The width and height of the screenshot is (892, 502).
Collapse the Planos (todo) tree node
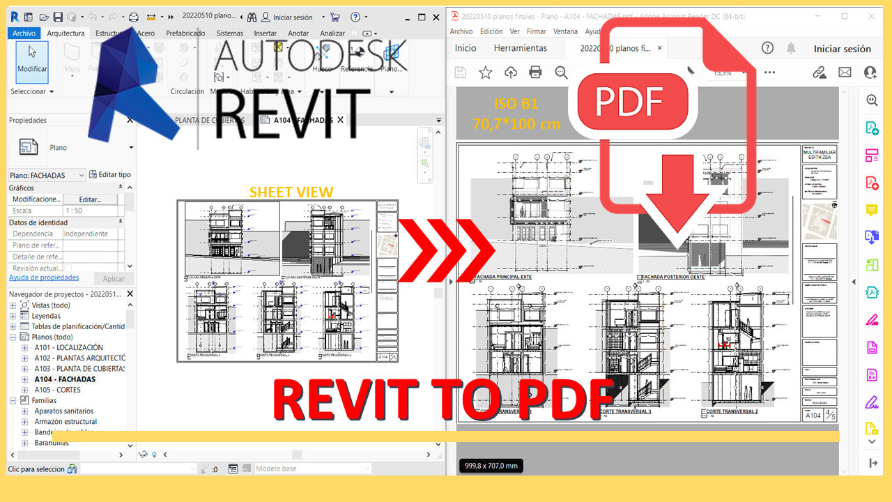tap(13, 337)
